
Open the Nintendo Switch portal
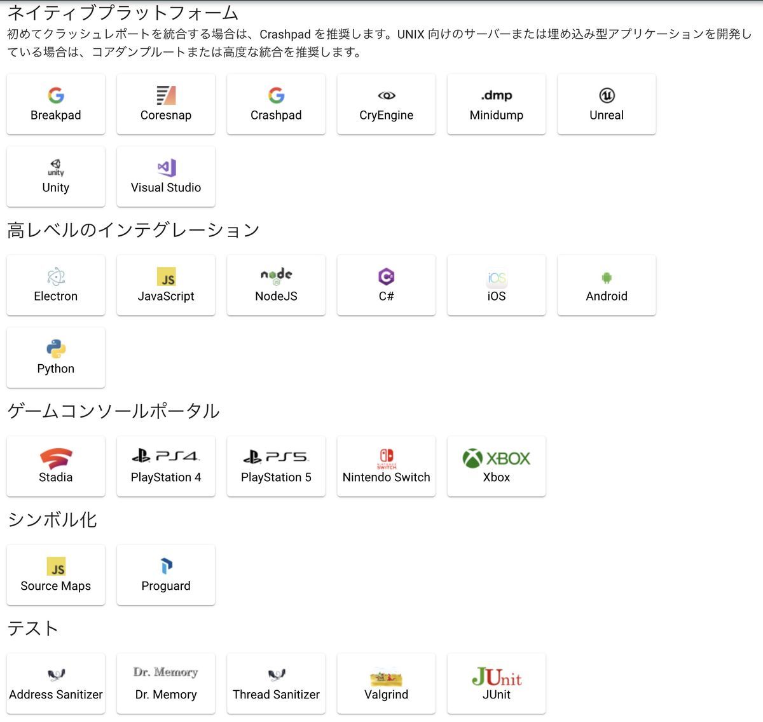pyautogui.click(x=386, y=466)
